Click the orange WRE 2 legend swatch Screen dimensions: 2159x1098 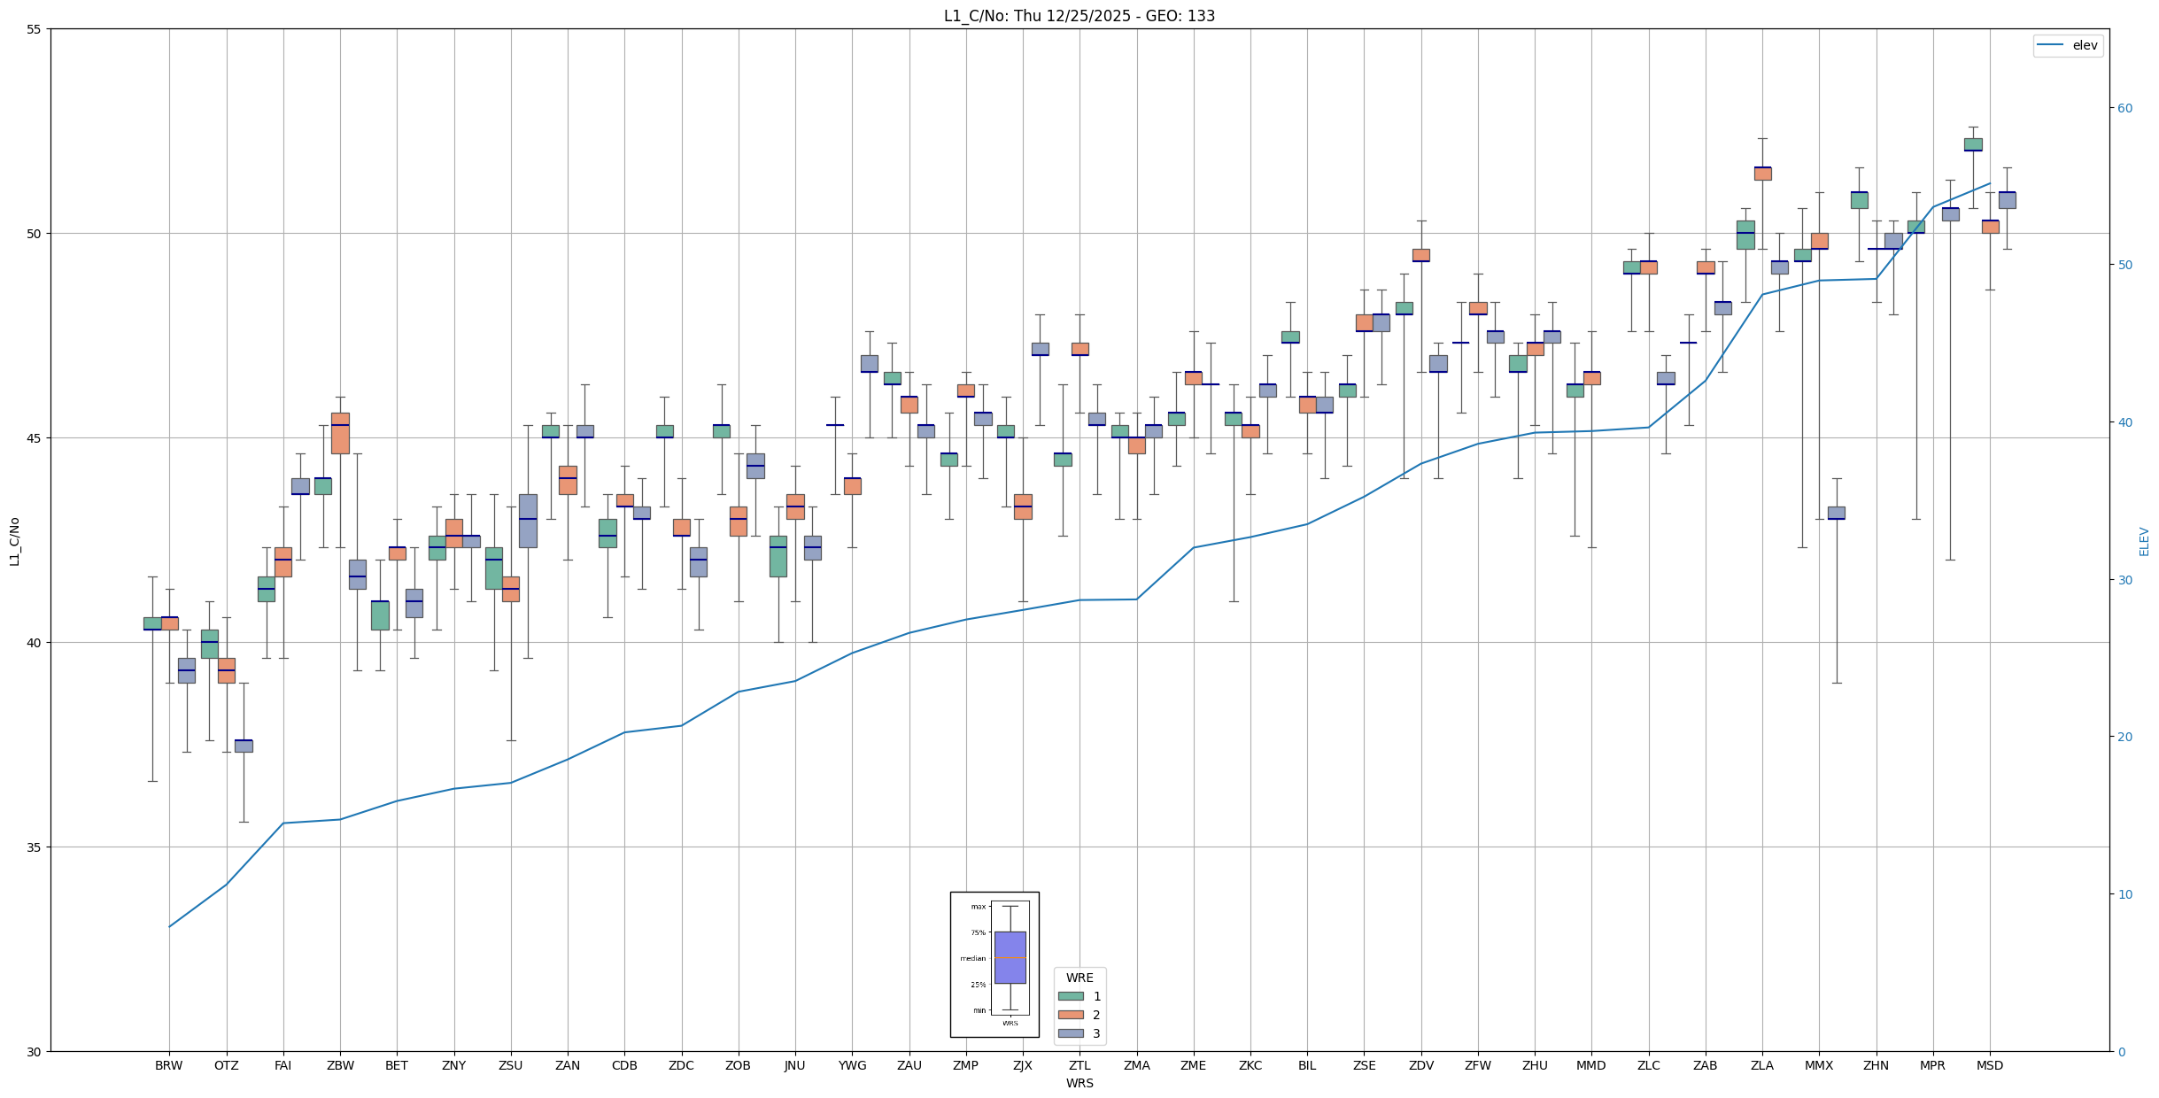[1071, 1015]
